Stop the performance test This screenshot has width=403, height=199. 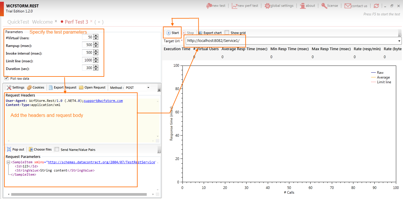coord(188,33)
